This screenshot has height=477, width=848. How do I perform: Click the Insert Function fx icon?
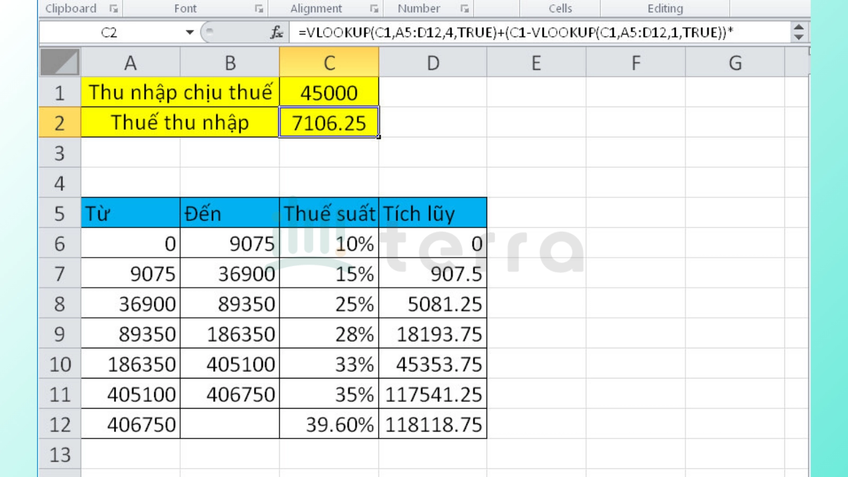pyautogui.click(x=277, y=33)
